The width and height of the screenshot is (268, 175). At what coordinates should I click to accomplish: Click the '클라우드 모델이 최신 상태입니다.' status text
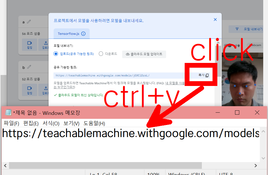pyautogui.click(x=81, y=95)
